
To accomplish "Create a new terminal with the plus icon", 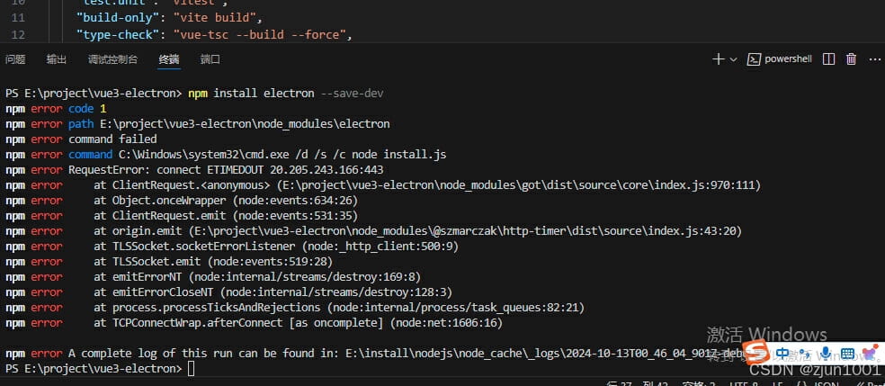I will point(718,59).
